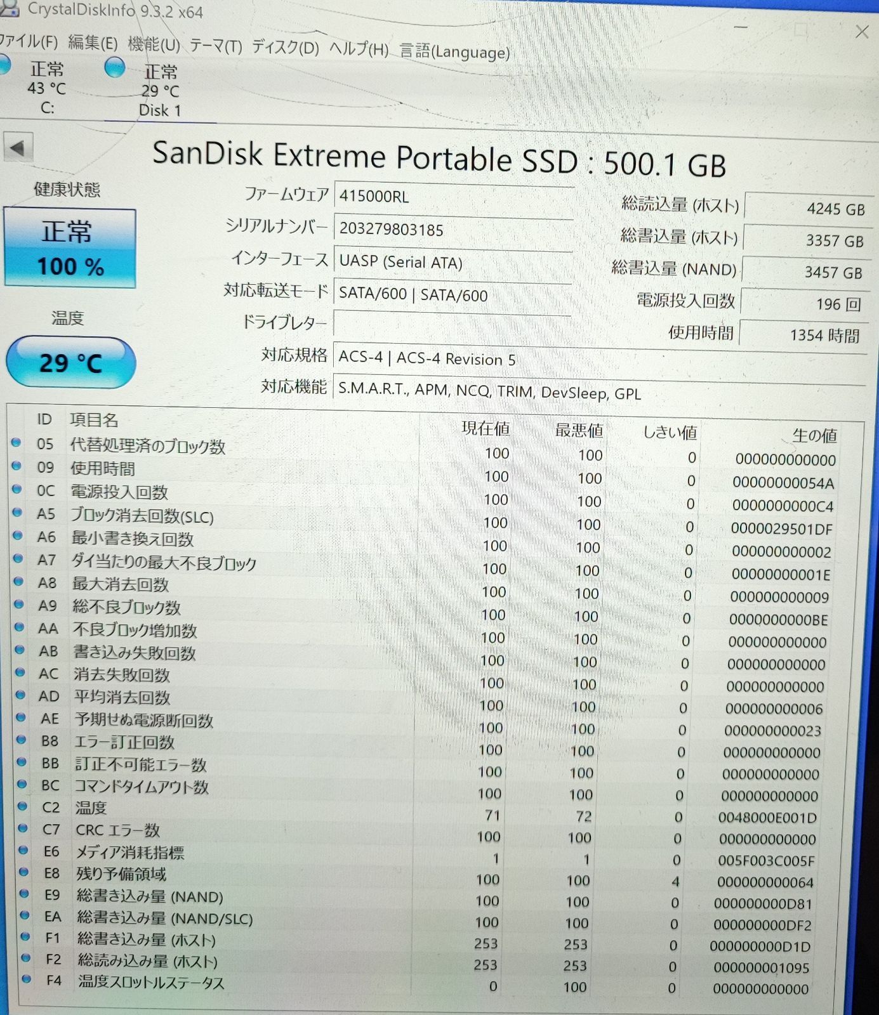Select the Disk 1 29 °C tab
879x1015 pixels.
160,91
